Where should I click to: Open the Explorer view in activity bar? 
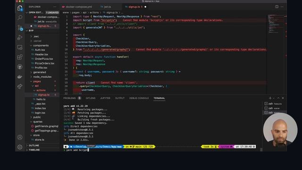(20, 8)
